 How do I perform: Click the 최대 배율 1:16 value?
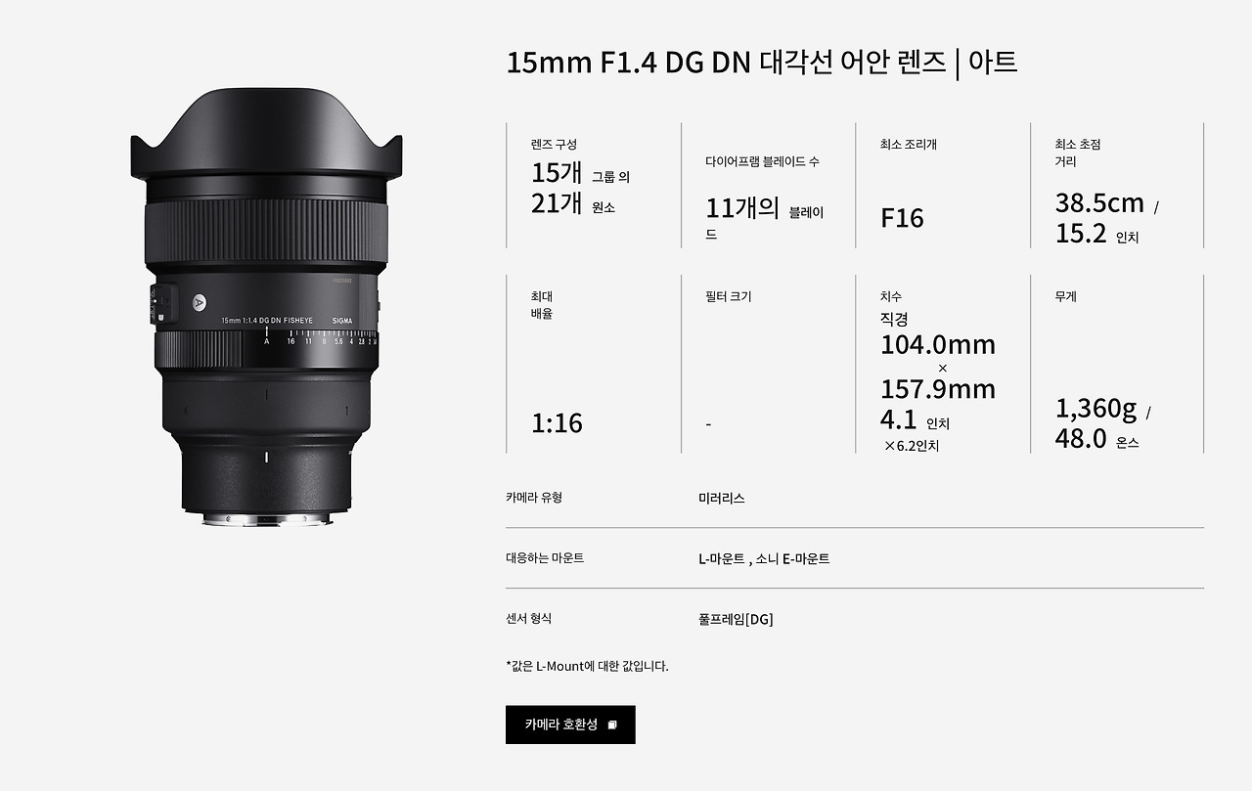point(557,423)
